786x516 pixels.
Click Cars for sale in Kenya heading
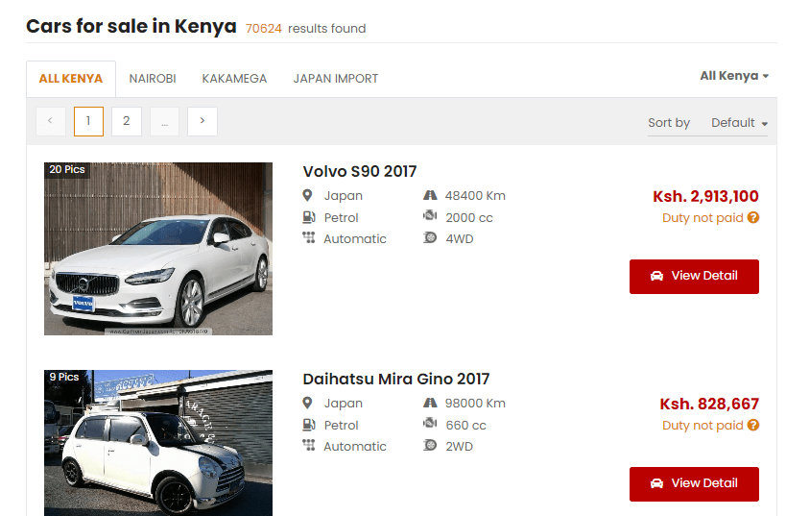pyautogui.click(x=131, y=26)
